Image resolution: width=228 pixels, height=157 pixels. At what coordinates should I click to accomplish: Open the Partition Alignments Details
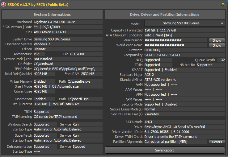point(217,142)
